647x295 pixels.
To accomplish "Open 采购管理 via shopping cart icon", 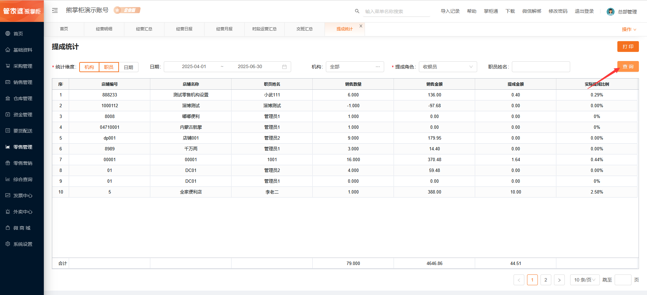I will click(8, 66).
